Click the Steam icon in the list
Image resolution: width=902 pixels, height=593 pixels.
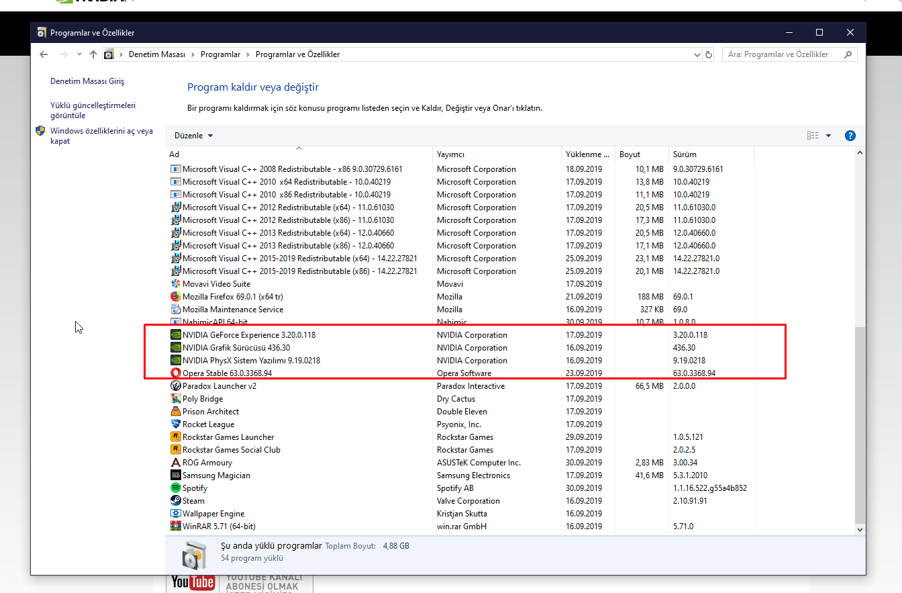point(176,501)
